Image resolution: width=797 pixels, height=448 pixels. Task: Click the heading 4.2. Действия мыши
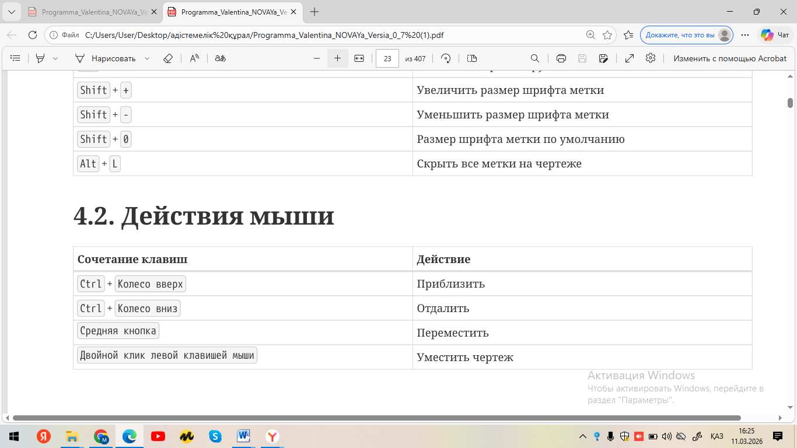coord(204,216)
